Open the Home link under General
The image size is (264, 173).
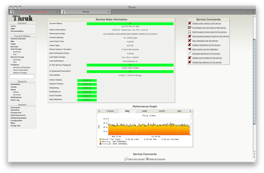pos(13,26)
